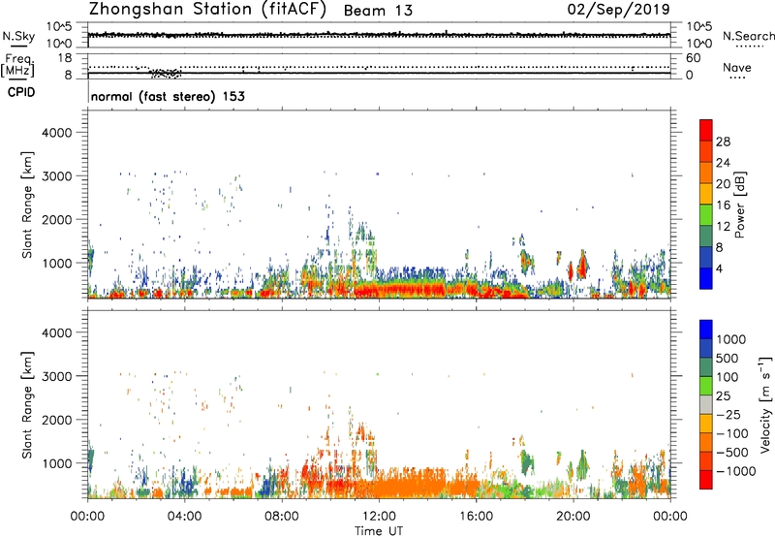The image size is (775, 537).
Task: Click the '16' Power colorbar value
Action: (723, 205)
